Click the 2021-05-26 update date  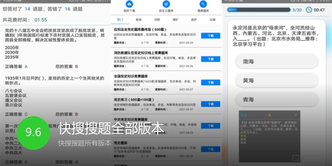[186, 66]
